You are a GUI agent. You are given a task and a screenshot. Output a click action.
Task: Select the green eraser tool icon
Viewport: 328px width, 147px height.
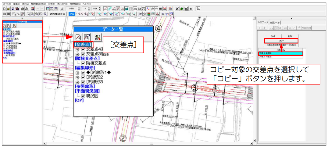(182, 9)
